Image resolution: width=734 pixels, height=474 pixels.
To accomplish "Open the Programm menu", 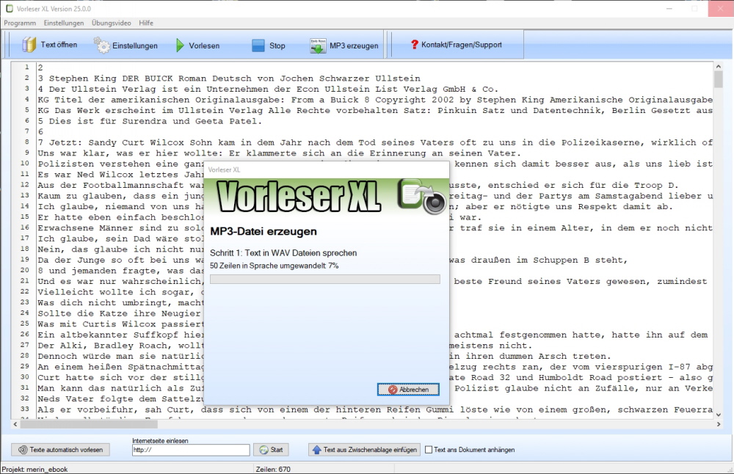I will tap(20, 23).
